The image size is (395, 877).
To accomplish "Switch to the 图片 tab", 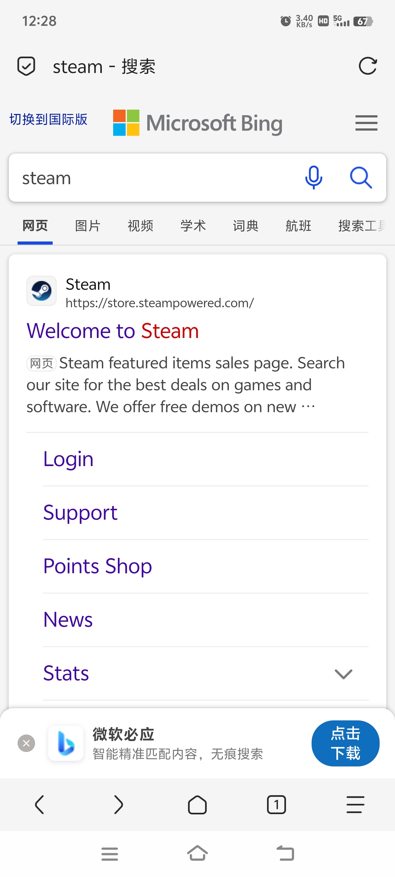I will tap(87, 226).
